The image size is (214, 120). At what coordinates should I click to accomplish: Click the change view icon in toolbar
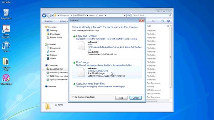[x=153, y=21]
